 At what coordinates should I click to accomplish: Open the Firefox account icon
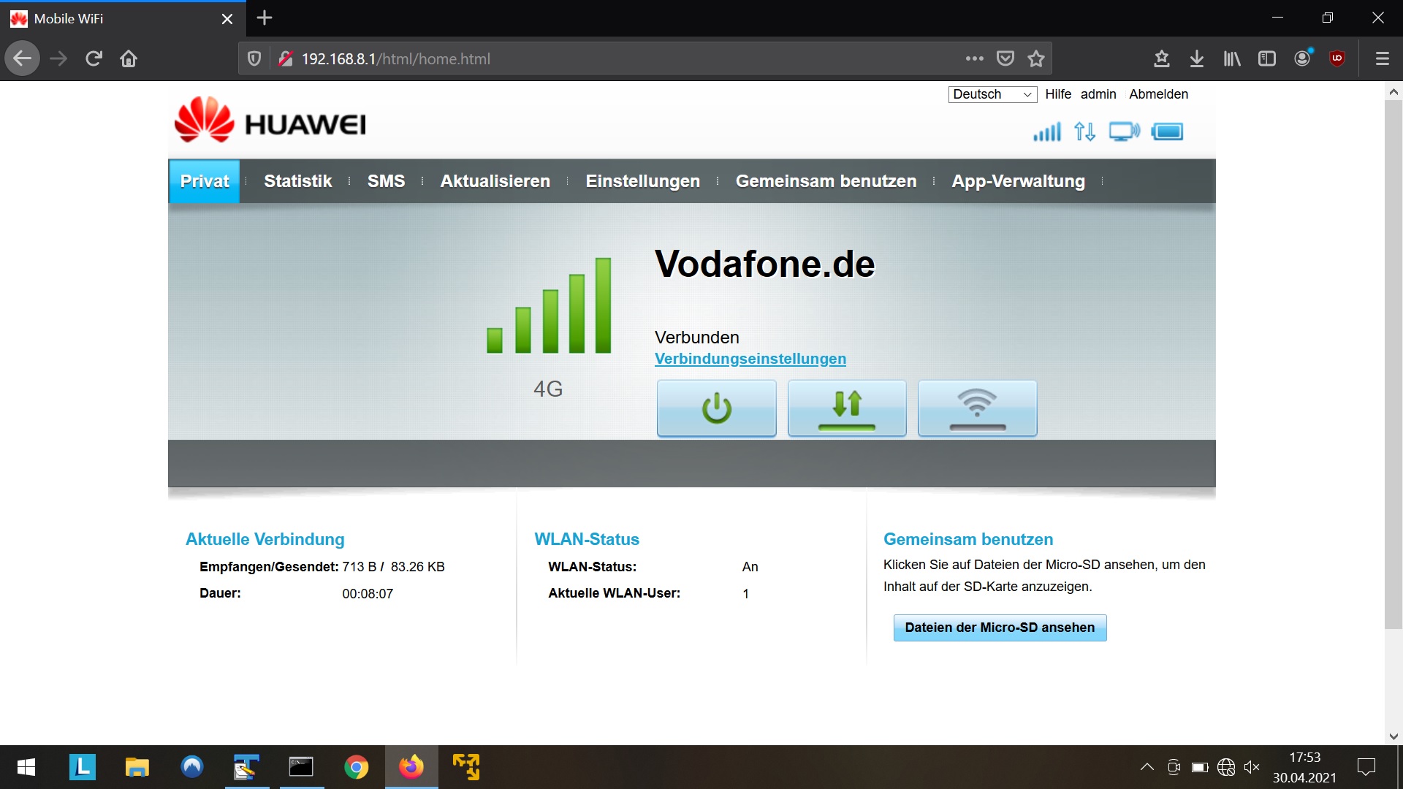1302,58
